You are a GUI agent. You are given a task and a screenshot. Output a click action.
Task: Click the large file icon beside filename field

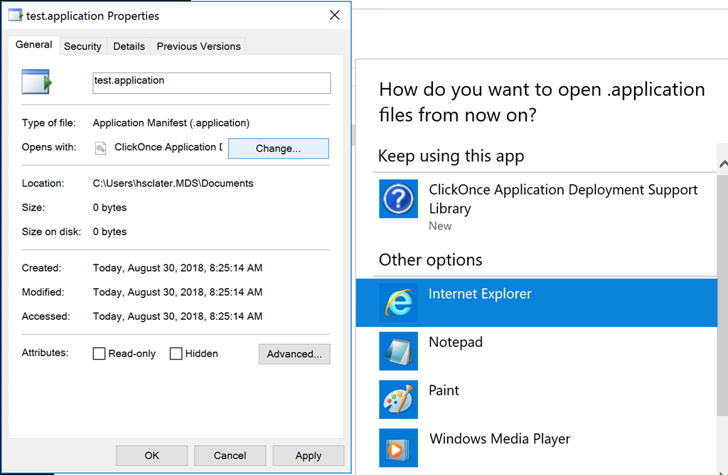[x=36, y=82]
